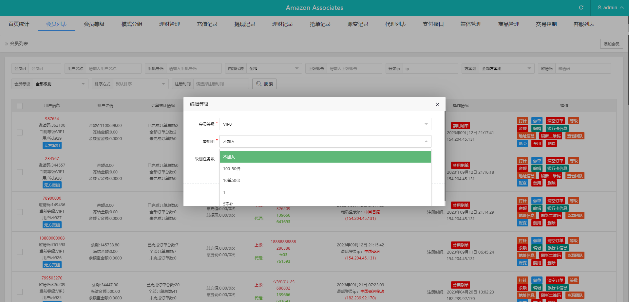The height and width of the screenshot is (302, 629).
Task: Click 禁用刷单 button for user 987654
Action: pyautogui.click(x=461, y=126)
